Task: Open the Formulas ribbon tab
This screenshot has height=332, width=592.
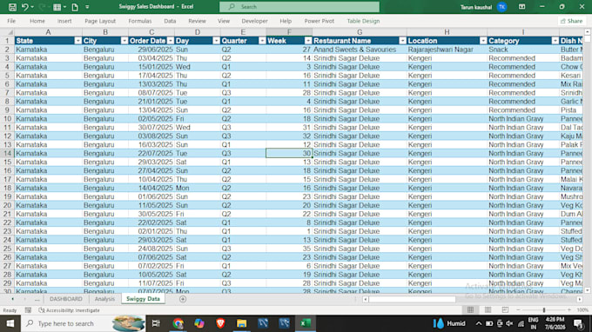Action: coord(139,21)
